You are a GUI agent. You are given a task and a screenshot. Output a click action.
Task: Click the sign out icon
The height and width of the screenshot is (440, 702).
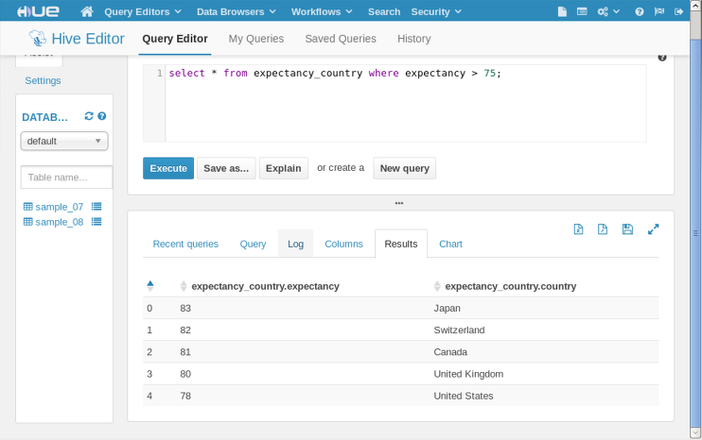(x=678, y=11)
